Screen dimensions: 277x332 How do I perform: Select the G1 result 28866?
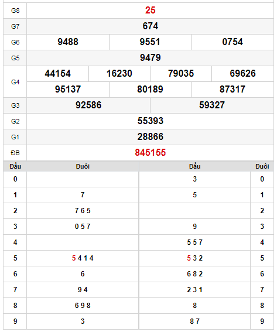(150, 137)
